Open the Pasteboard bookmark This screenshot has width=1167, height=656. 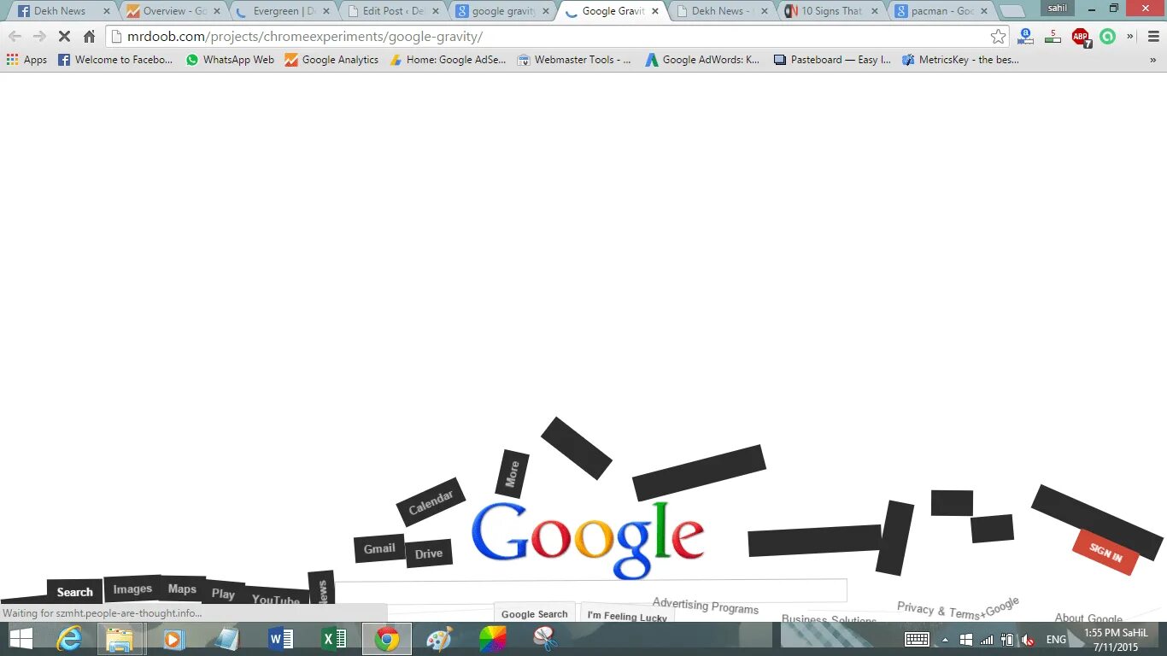(x=832, y=60)
